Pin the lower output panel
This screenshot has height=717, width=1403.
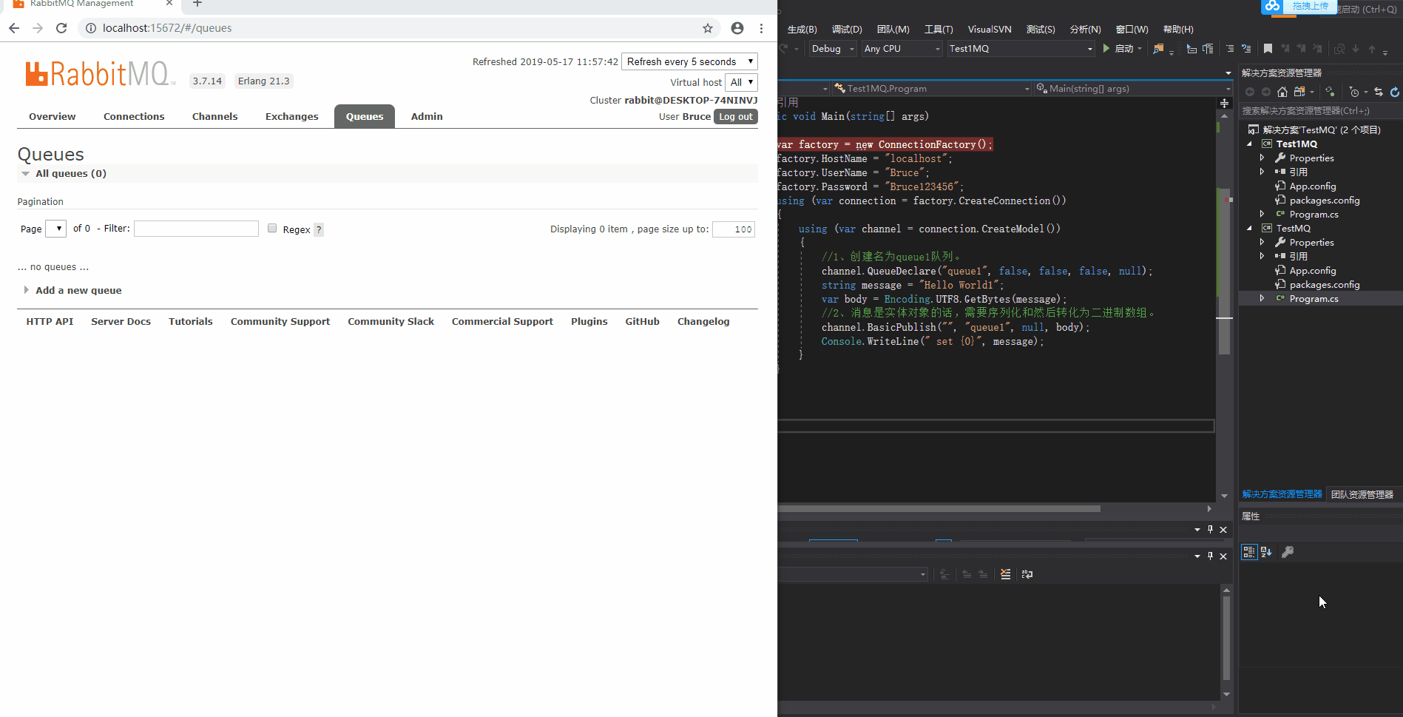1210,556
